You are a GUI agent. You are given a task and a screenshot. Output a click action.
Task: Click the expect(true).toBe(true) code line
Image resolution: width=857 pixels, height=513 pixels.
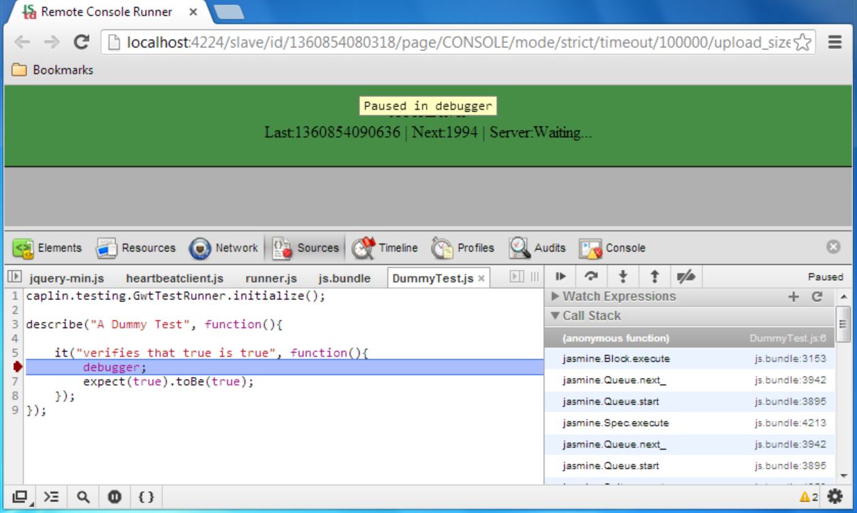pyautogui.click(x=168, y=382)
